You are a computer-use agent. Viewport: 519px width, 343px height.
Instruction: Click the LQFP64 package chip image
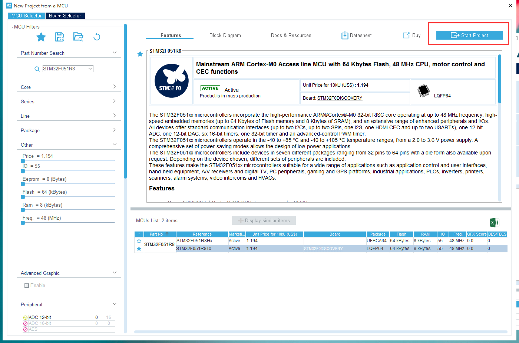(423, 91)
